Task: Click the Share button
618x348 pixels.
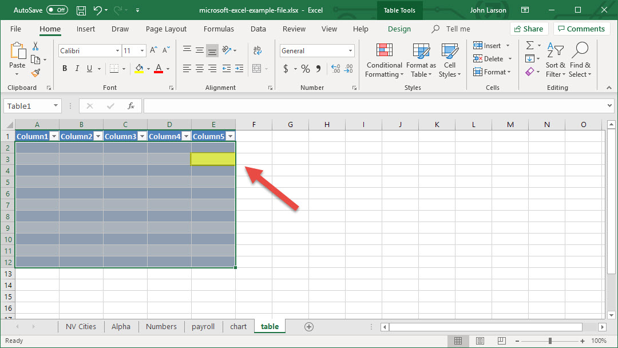Action: click(x=528, y=29)
